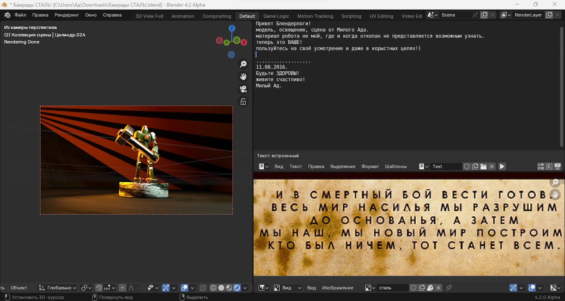
Task: Click the Blender logo icon in the top bar
Action: [7, 15]
